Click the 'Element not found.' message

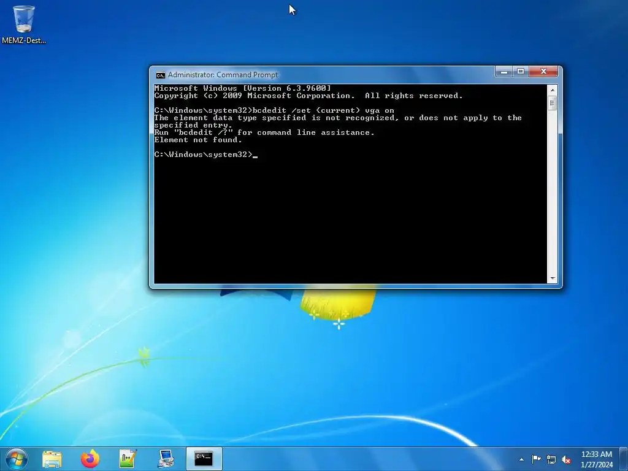pos(198,140)
